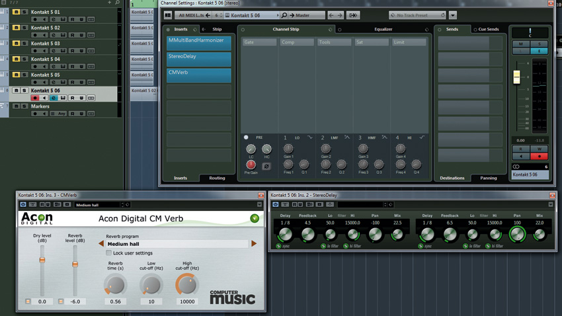The width and height of the screenshot is (562, 316).
Task: Open instrument editor on Kontakt 5 06 track
Action: coord(63,98)
